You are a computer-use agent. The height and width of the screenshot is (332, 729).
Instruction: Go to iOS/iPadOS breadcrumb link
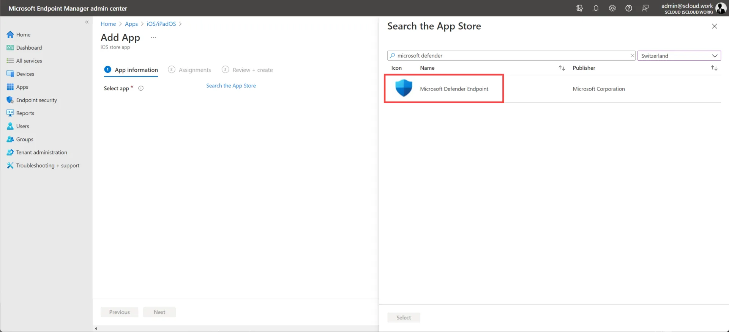161,24
